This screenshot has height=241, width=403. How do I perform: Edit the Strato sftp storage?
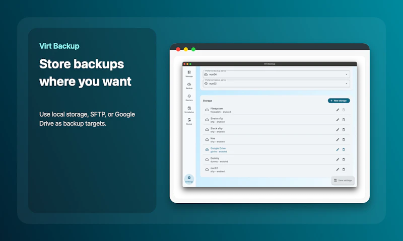tap(338, 120)
